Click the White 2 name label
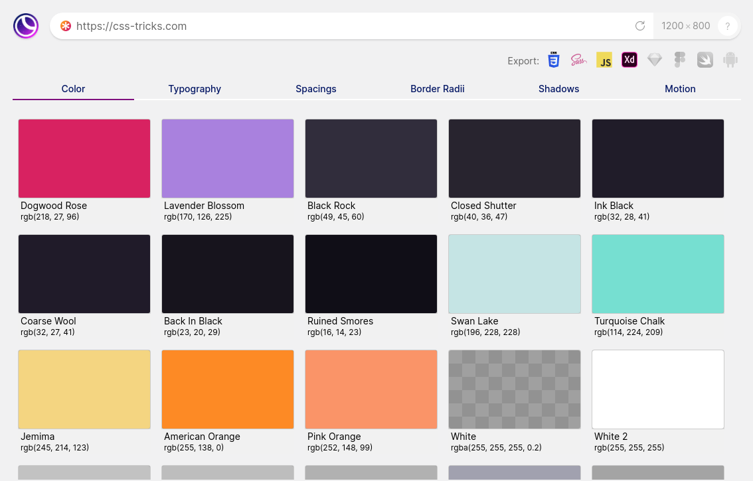 tap(611, 437)
